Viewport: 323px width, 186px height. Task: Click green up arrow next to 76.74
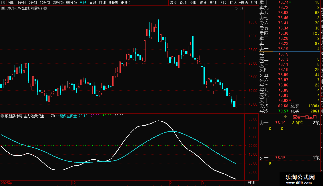pyautogui.click(x=290, y=2)
